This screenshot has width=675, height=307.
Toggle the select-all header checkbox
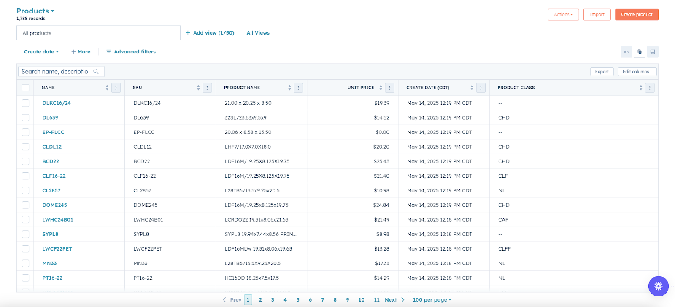26,88
